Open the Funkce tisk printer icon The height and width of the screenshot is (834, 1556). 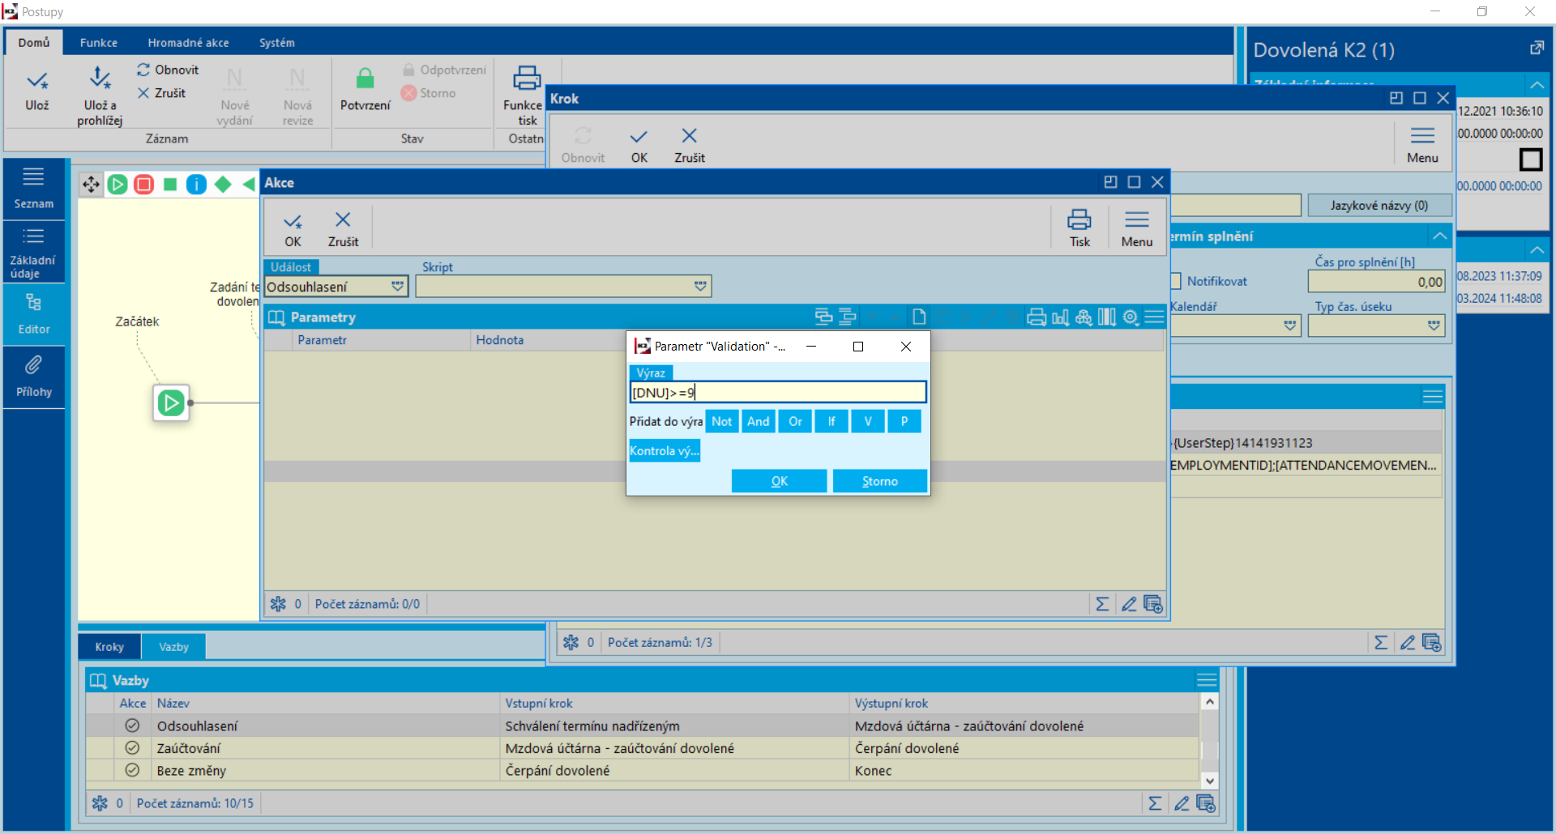(x=527, y=79)
